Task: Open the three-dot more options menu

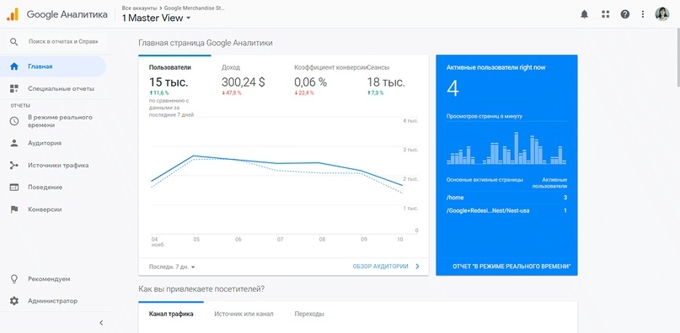Action: click(643, 14)
